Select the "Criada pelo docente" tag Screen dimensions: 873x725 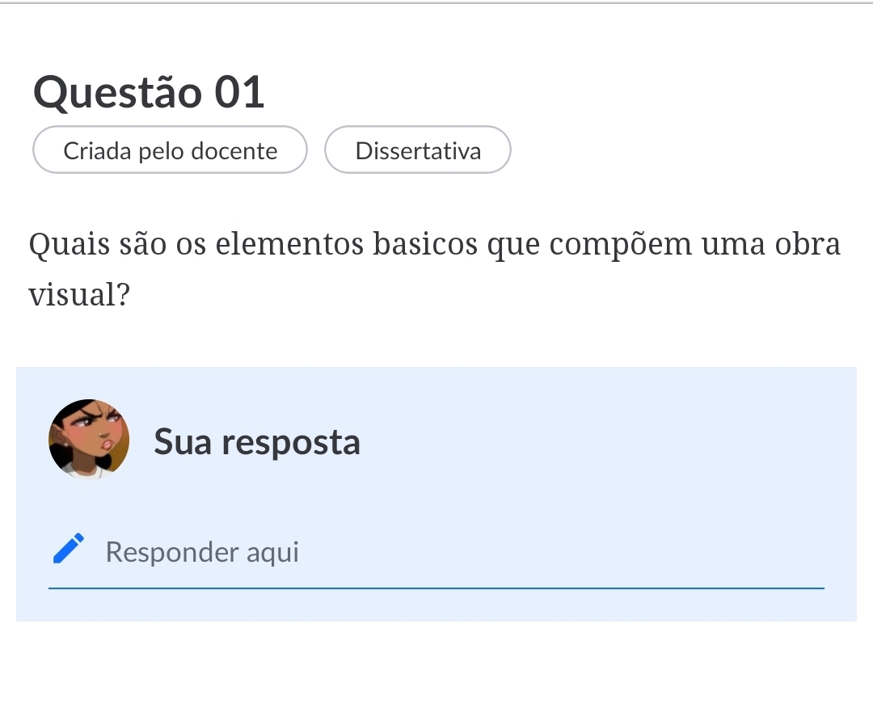(170, 150)
